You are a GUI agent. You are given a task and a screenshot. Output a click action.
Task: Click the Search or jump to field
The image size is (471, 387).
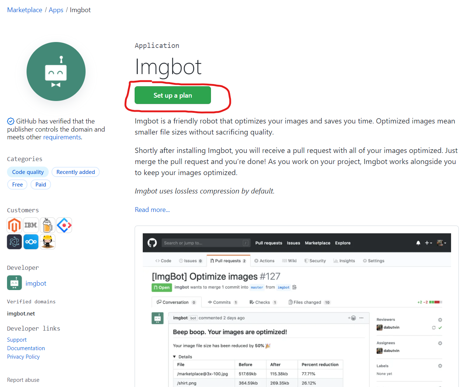coord(206,243)
